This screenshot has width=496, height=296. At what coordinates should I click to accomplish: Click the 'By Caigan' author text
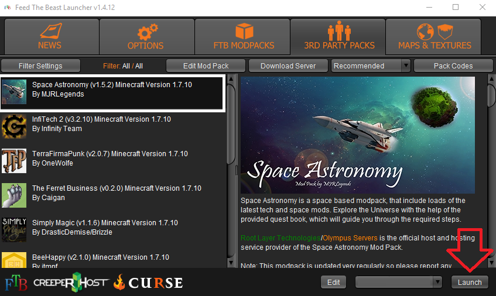click(x=49, y=198)
